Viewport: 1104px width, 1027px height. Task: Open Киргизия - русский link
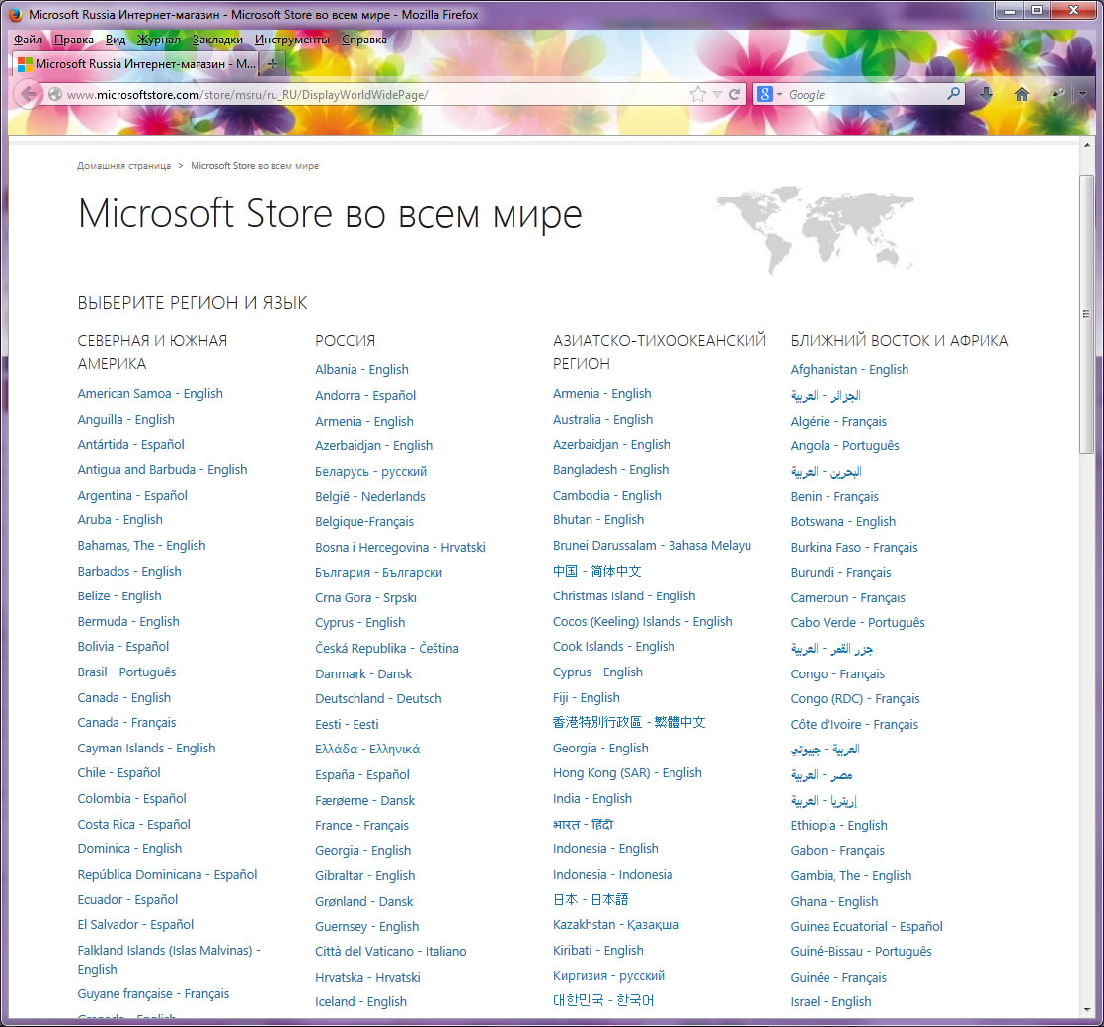tap(609, 976)
